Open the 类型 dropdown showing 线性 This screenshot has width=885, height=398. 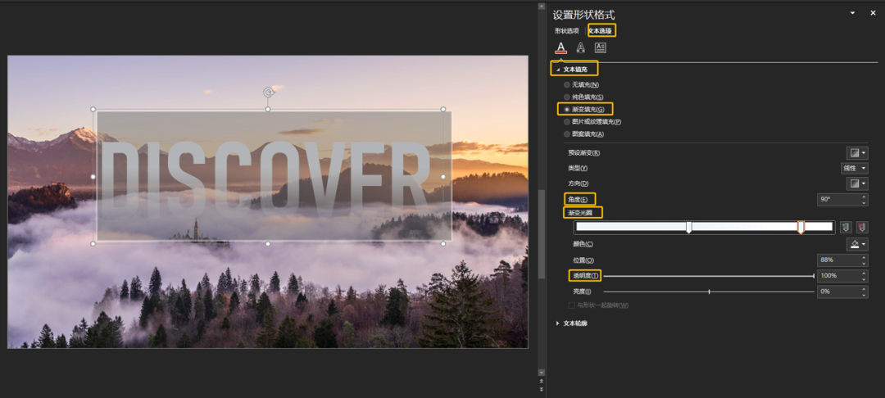tap(854, 168)
